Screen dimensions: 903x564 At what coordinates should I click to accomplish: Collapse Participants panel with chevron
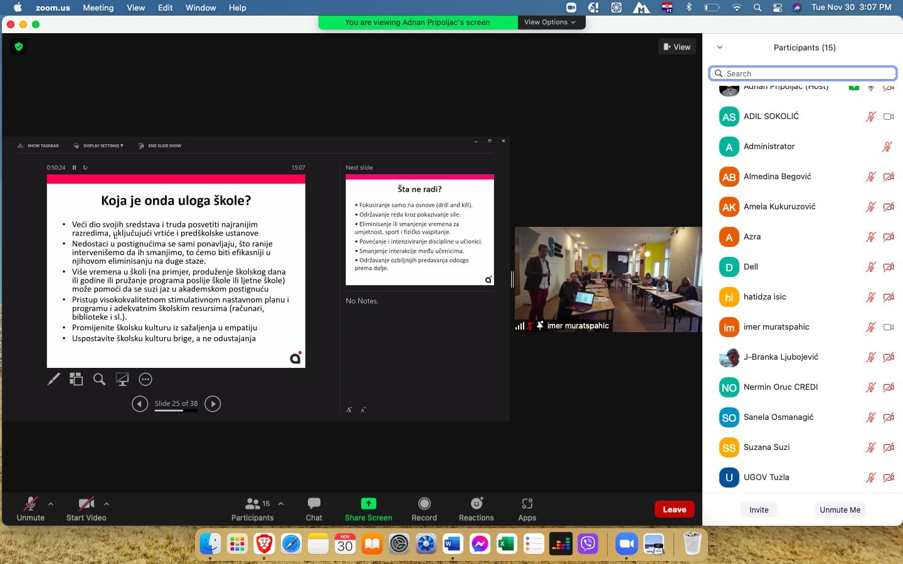coord(720,48)
